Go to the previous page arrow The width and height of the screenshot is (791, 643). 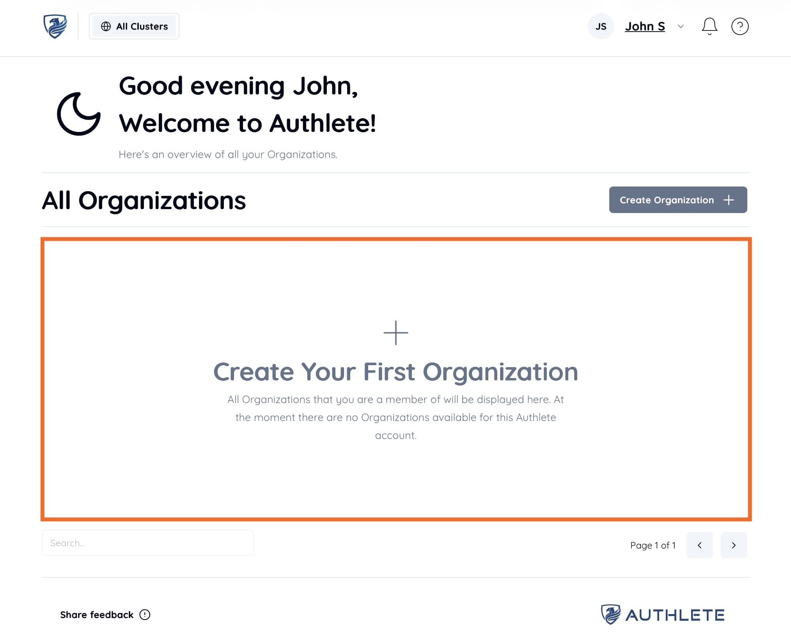click(699, 545)
